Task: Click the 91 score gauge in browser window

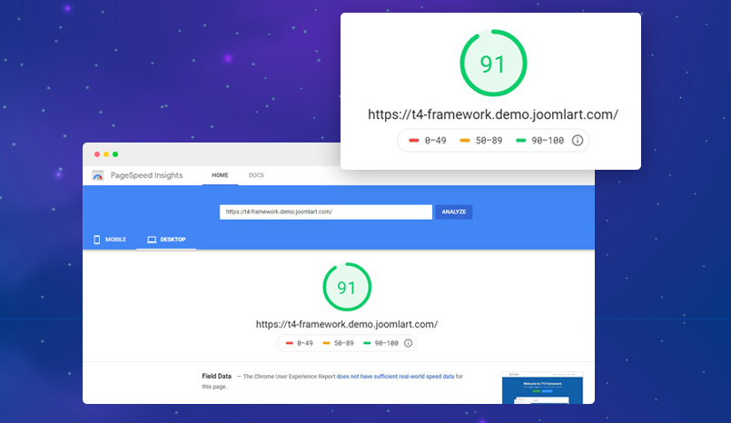Action: [x=347, y=287]
